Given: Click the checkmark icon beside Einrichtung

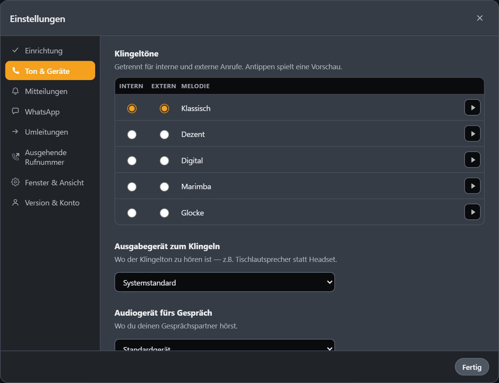Looking at the screenshot, I should click(15, 50).
